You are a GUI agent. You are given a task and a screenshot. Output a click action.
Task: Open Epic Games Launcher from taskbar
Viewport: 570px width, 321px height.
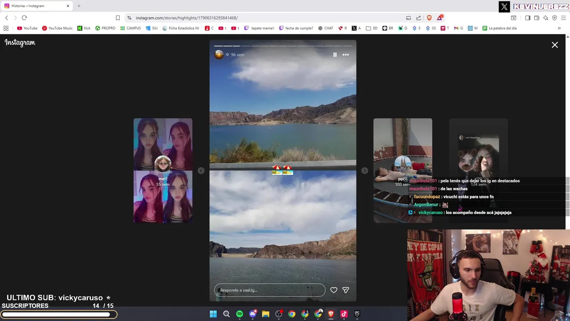click(x=357, y=314)
